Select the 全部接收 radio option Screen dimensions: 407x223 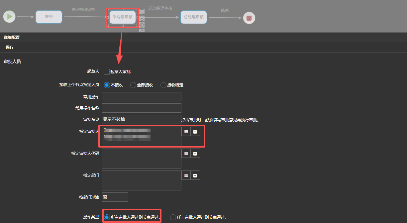click(x=133, y=85)
